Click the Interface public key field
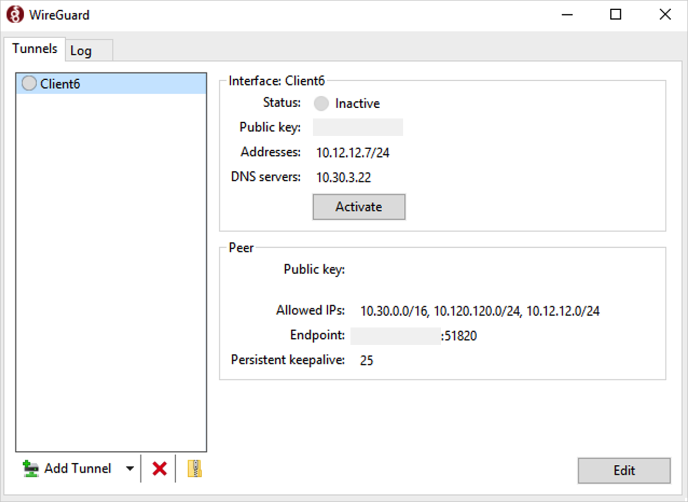Viewport: 688px width, 502px height. 358,128
